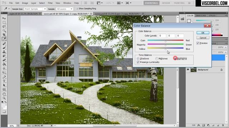Viewport: 229px width, 128px height.
Task: Open layer fill 100% dropdown arrow
Action: coord(226,52)
